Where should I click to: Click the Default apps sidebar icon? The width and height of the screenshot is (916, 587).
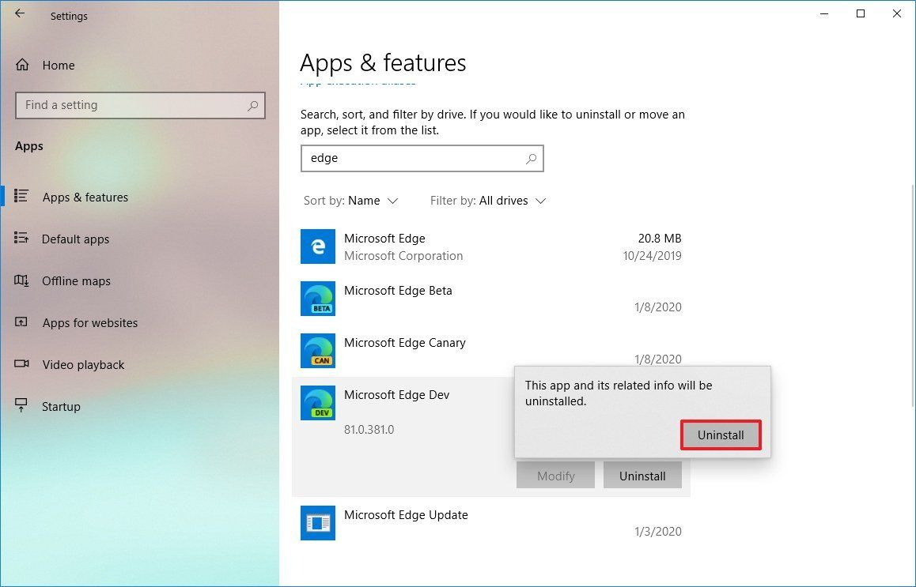[21, 238]
